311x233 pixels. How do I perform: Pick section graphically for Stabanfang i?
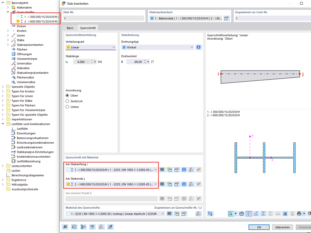click(x=191, y=170)
